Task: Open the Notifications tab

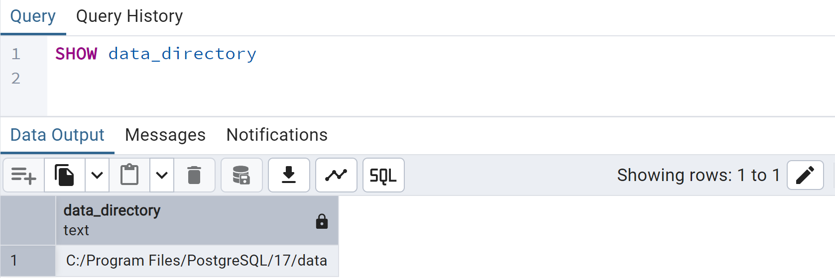Action: tap(277, 135)
